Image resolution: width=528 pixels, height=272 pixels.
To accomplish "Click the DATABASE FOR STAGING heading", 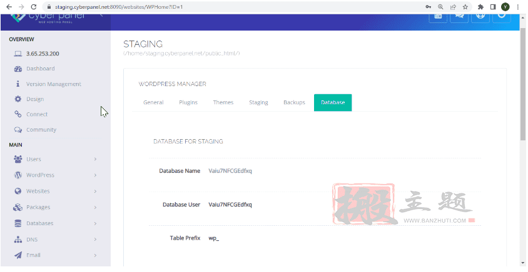I will tap(188, 142).
